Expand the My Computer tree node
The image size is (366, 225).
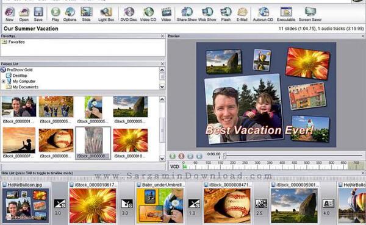click(x=4, y=81)
